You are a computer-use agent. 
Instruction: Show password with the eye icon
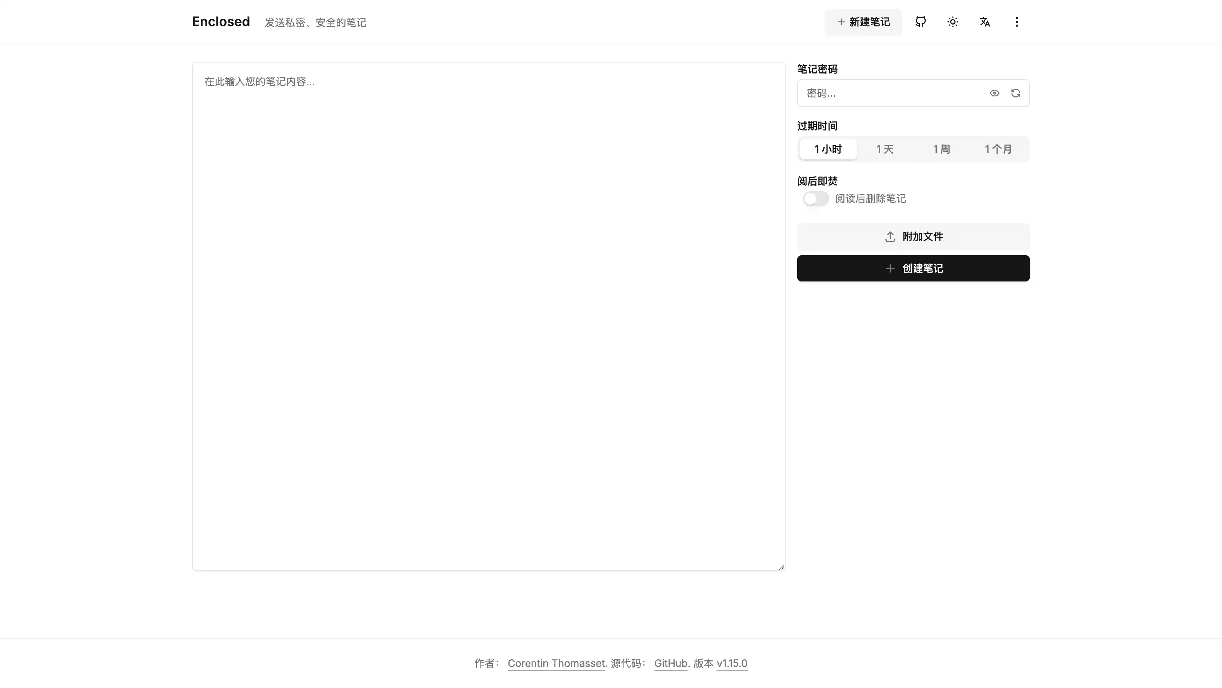994,93
